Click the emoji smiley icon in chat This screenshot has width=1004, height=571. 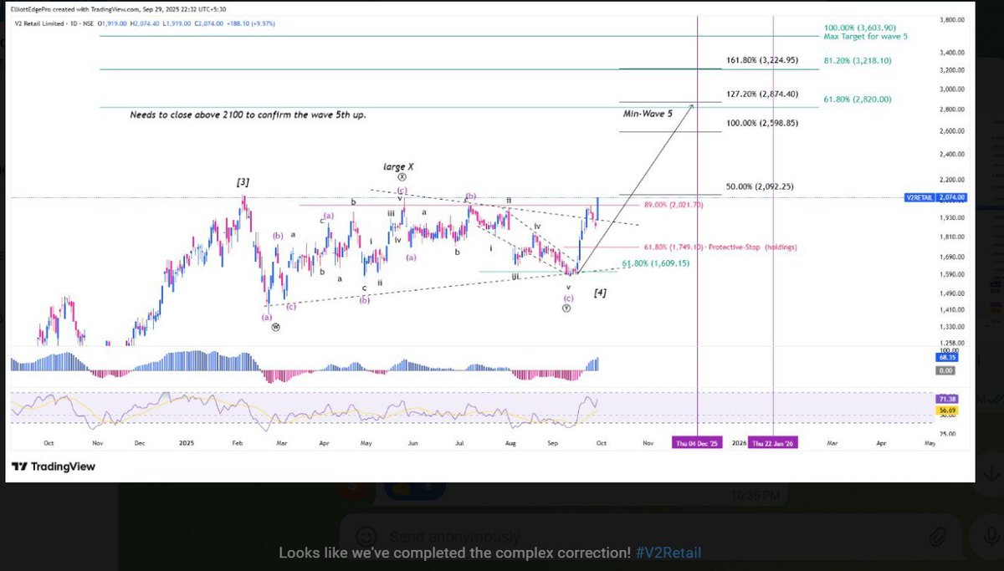(x=365, y=536)
